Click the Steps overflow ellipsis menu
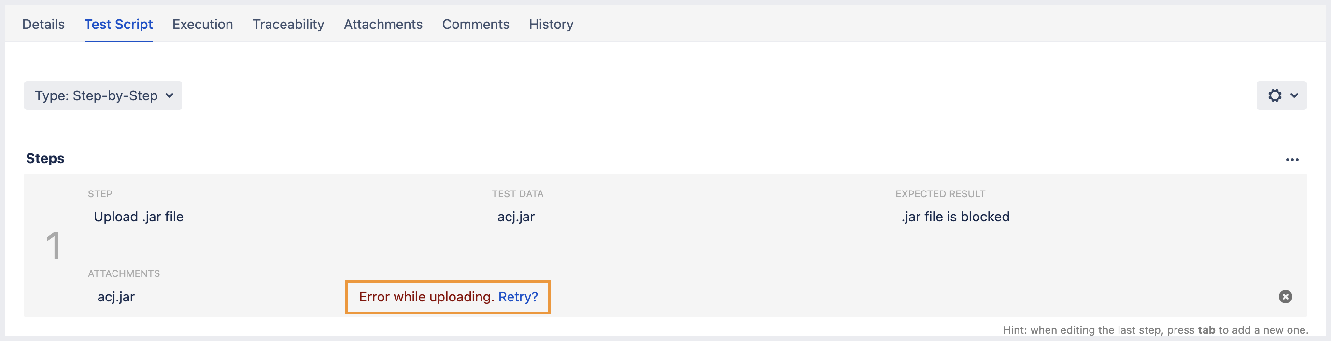The width and height of the screenshot is (1331, 341). pyautogui.click(x=1292, y=160)
